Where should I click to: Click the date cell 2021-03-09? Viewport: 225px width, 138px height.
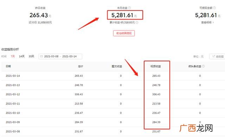click(13, 122)
